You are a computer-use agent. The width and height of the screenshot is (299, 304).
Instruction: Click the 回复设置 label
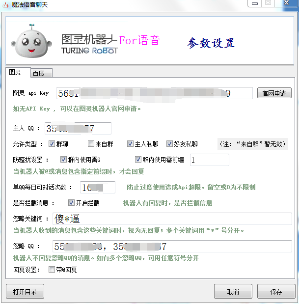27,270
